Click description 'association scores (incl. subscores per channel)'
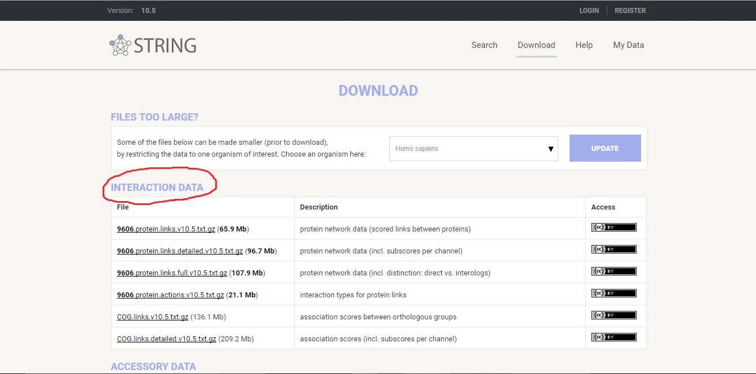 click(378, 339)
